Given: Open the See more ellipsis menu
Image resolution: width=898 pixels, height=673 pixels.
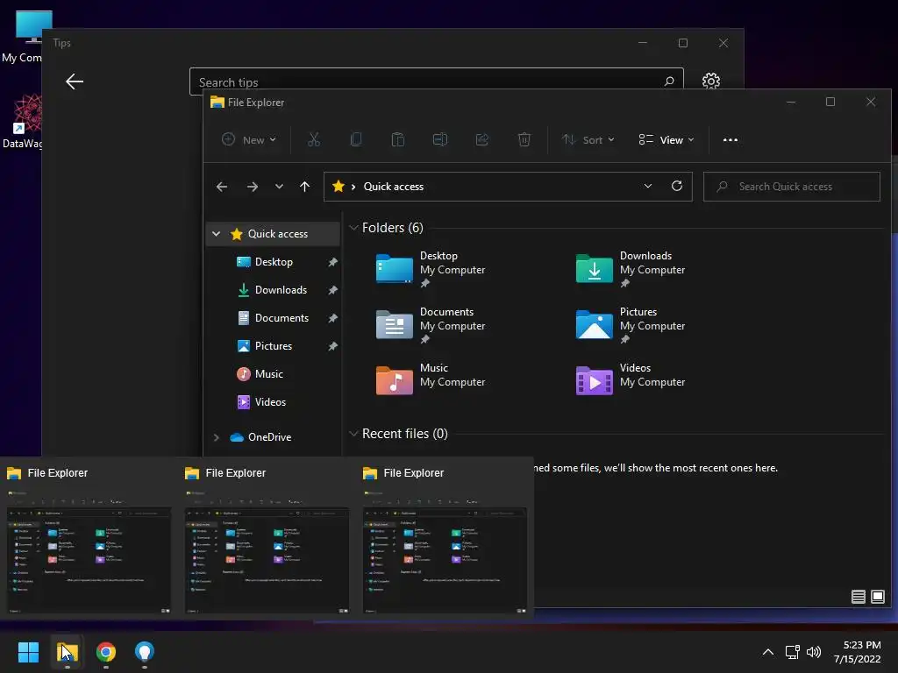Looking at the screenshot, I should click(x=731, y=139).
